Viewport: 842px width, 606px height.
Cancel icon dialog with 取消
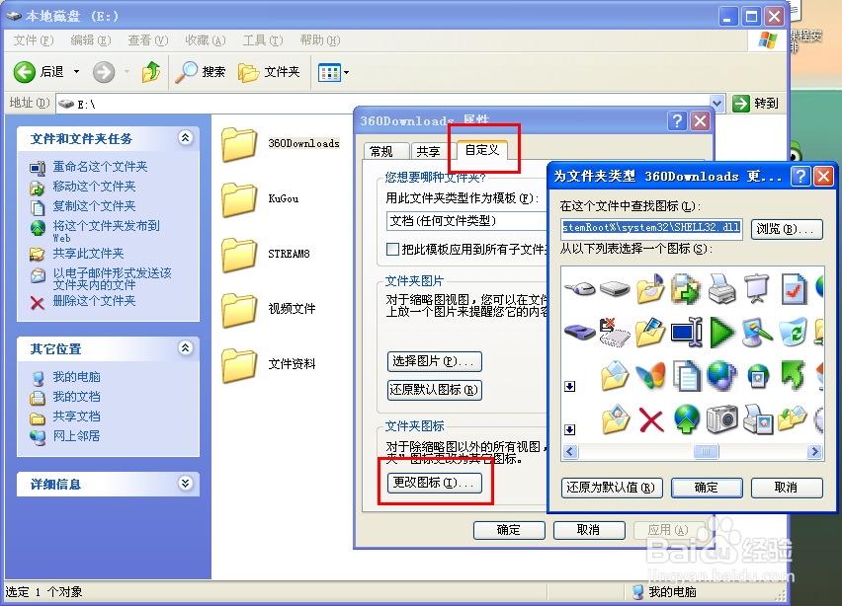[x=787, y=488]
